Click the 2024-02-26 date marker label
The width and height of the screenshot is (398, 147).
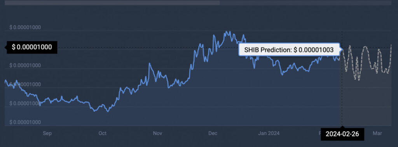tap(342, 134)
